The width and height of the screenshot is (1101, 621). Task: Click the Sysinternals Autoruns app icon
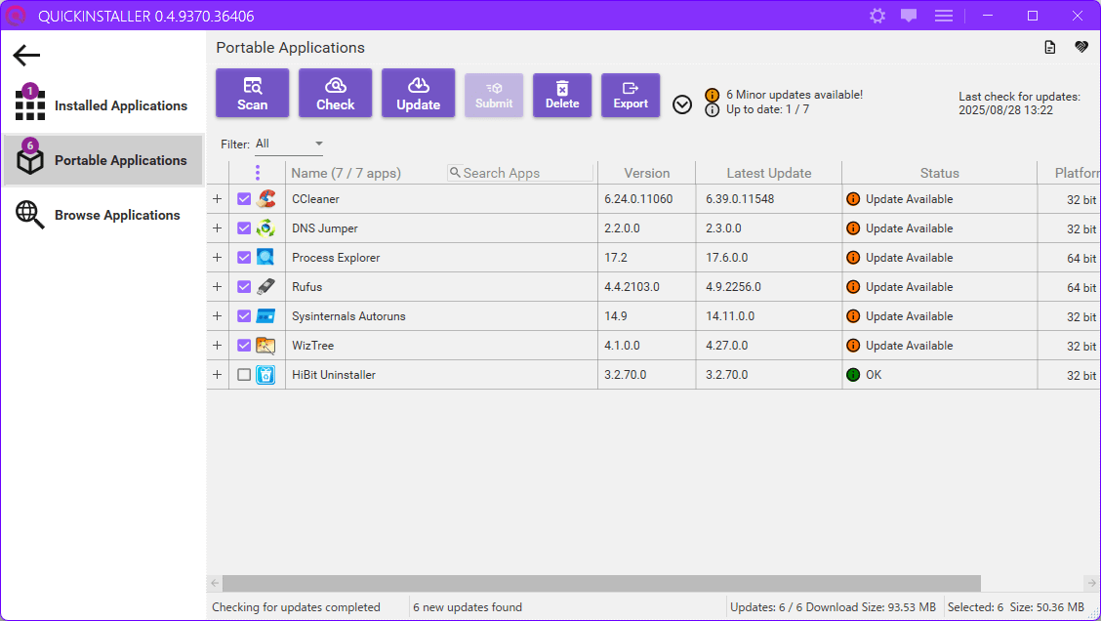pyautogui.click(x=265, y=316)
